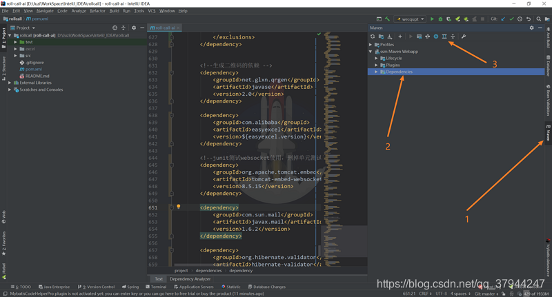
Task: Run the wecqupt configuration
Action: point(432,19)
